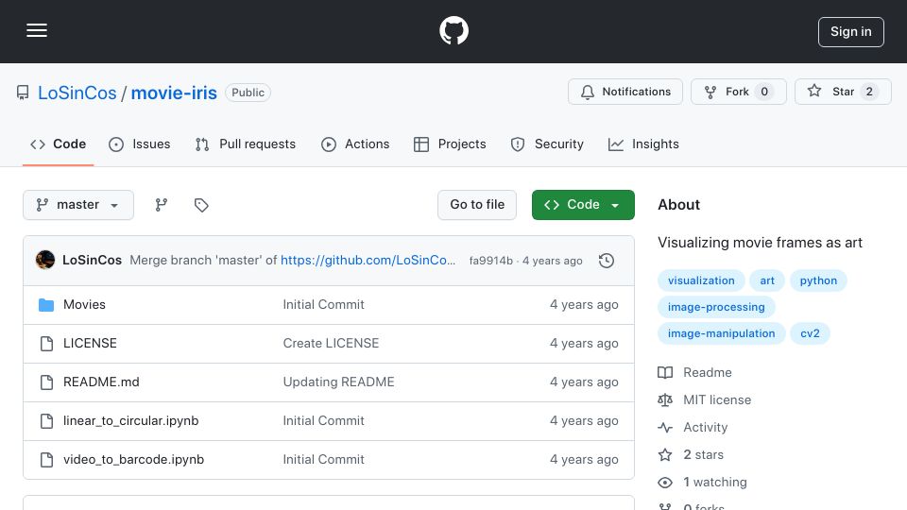Open Initial Commit message in Movies row
907x510 pixels.
click(x=323, y=305)
